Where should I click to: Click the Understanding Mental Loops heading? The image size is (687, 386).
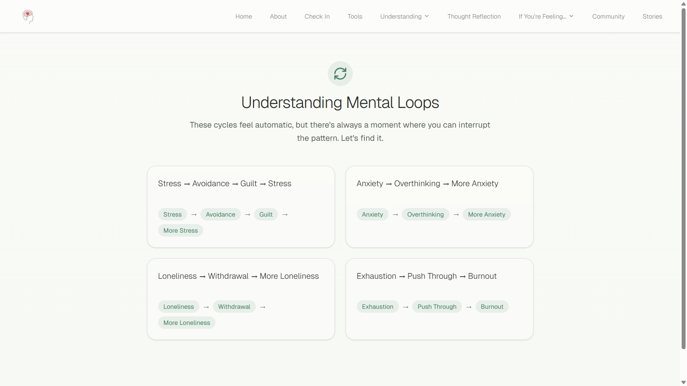pyautogui.click(x=340, y=103)
